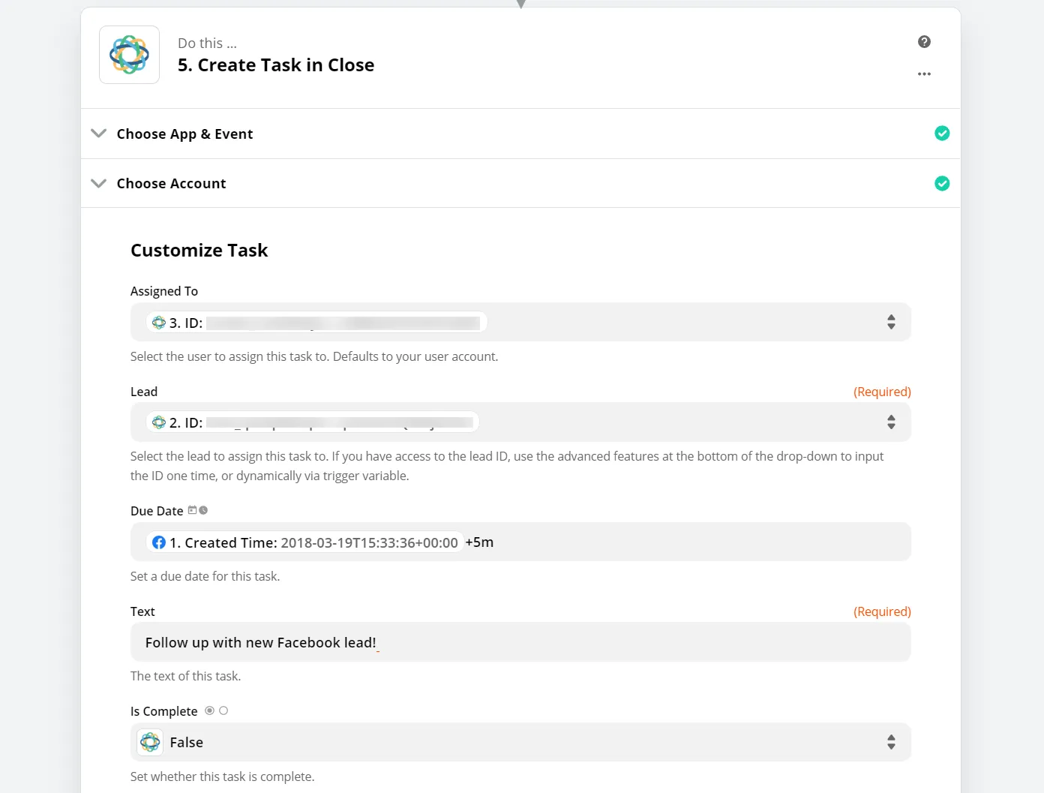Open the Lead dropdown arrows
This screenshot has width=1044, height=793.
[891, 422]
